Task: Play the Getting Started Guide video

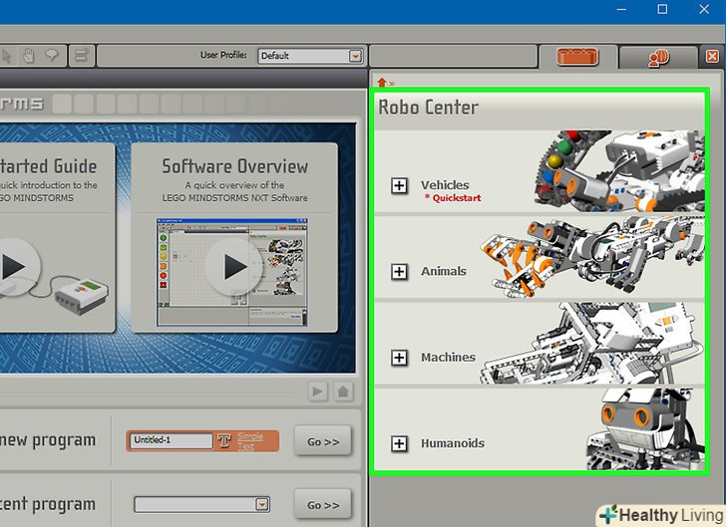Action: click(12, 267)
